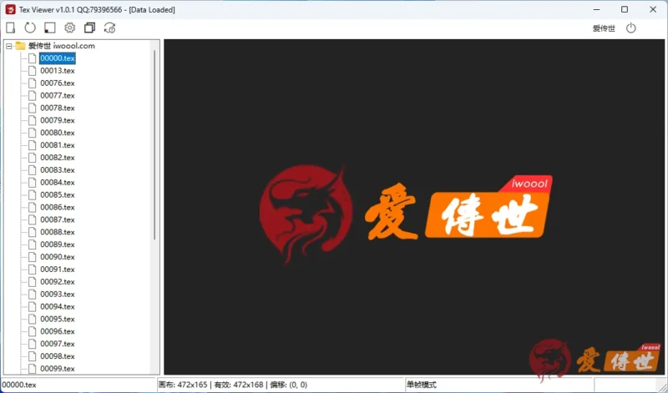Open settings with the gear icon

coord(70,28)
